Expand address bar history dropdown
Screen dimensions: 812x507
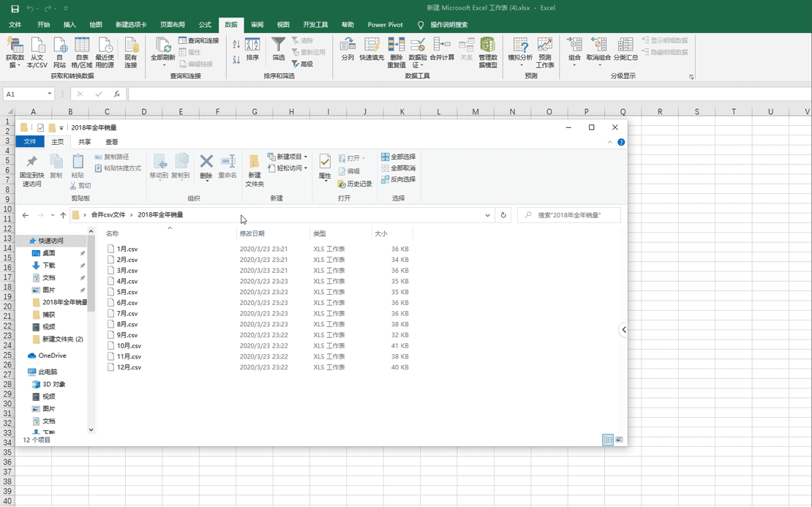tap(487, 215)
